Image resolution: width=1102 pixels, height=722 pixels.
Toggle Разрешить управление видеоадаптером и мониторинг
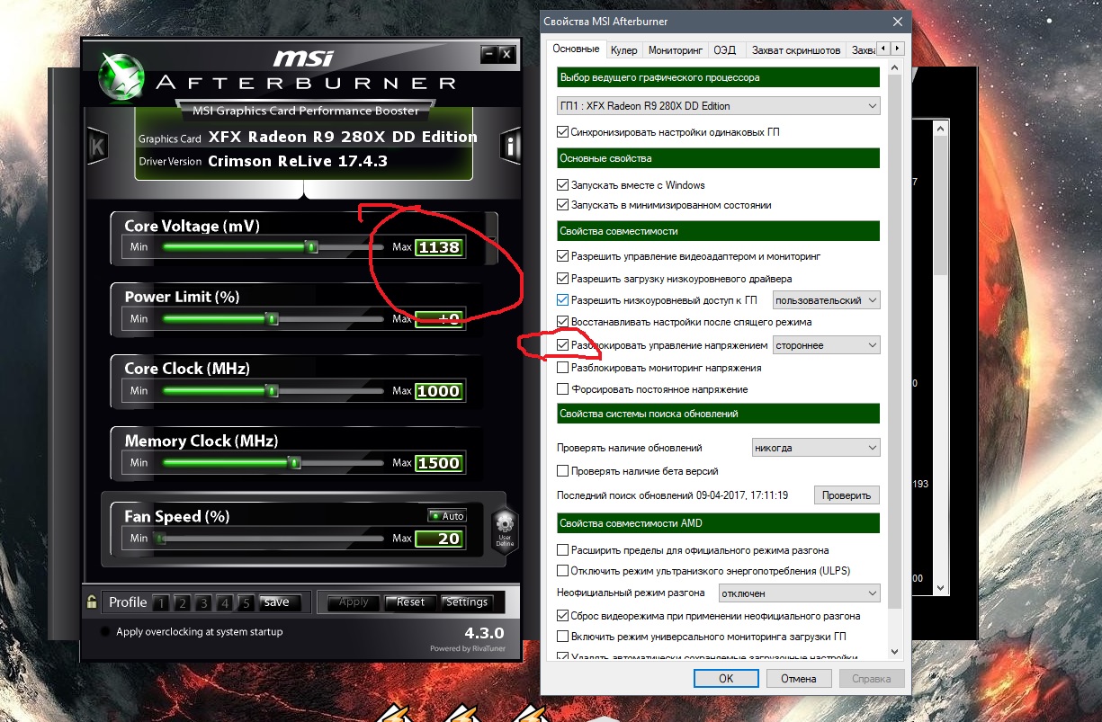pos(563,256)
